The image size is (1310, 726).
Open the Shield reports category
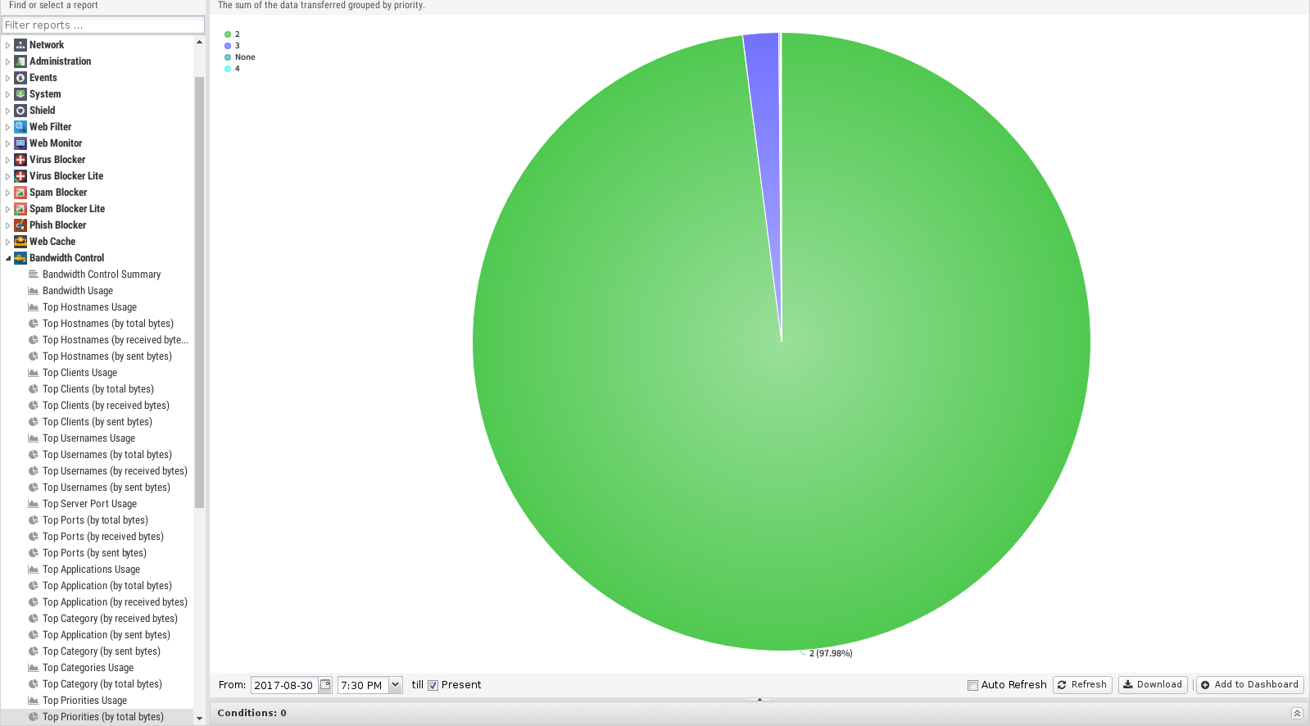(x=43, y=111)
